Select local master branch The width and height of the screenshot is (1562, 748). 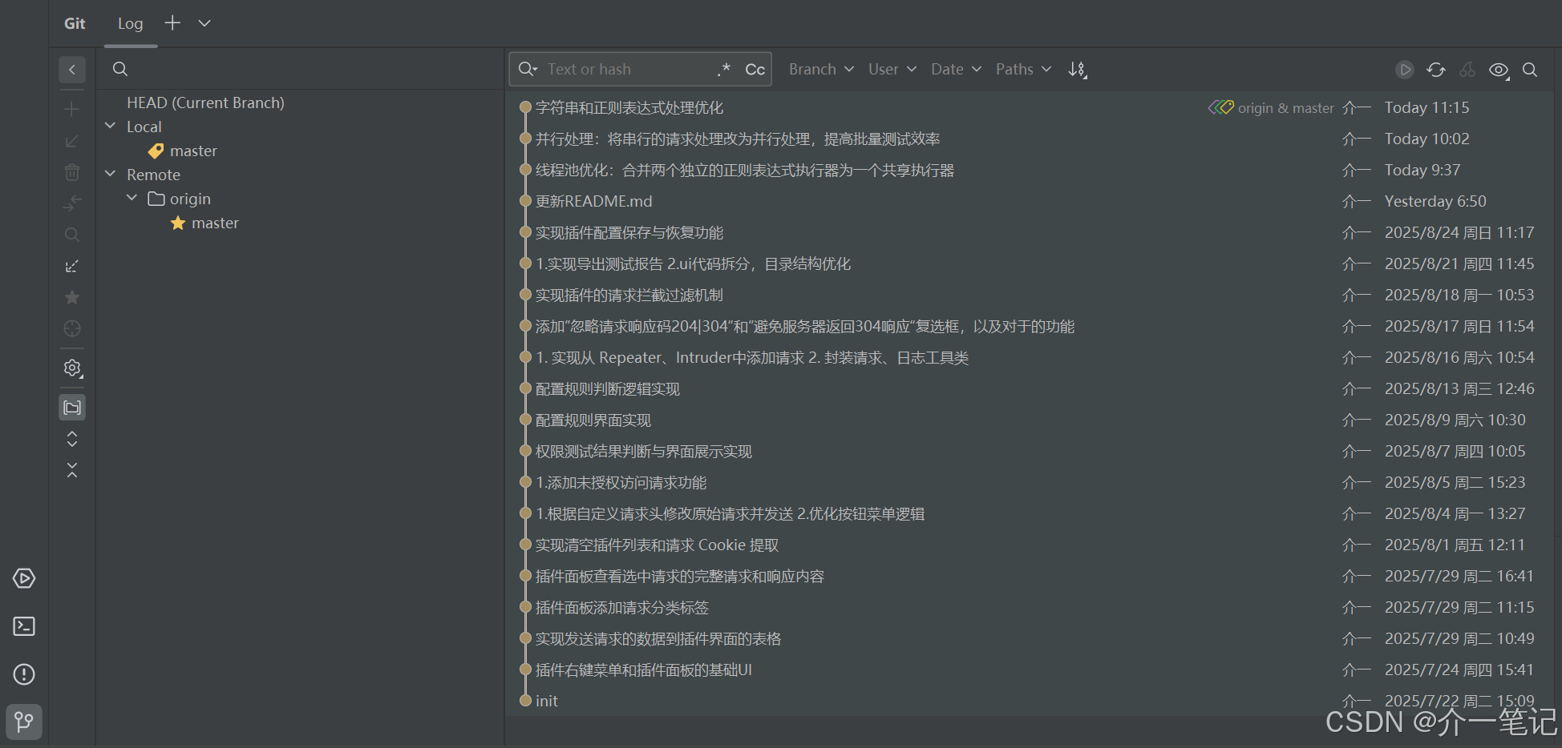[x=193, y=151]
